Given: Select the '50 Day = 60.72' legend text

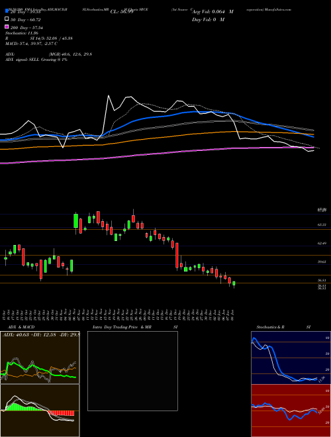Looking at the screenshot, I should pos(26,20).
